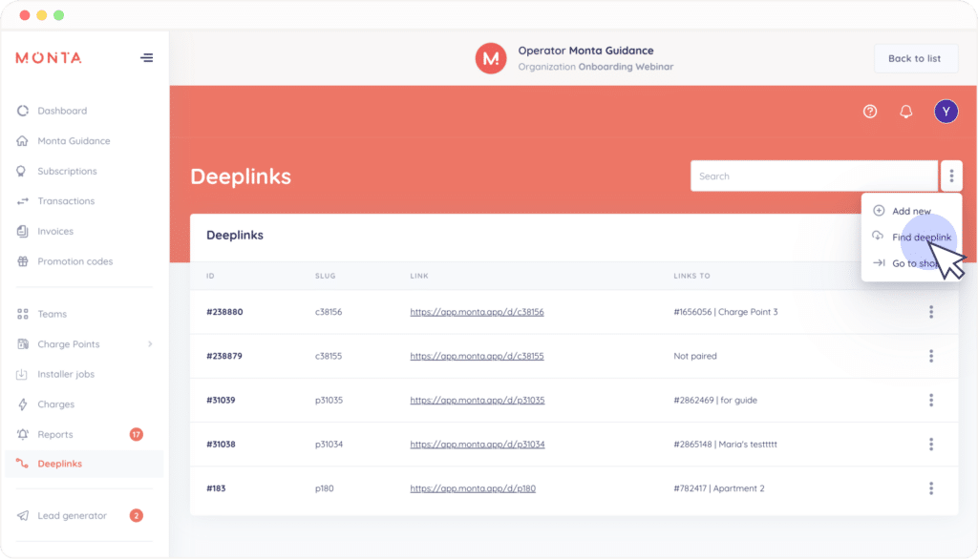
Task: Open link https://app.monta.app/d/c38155
Action: 477,356
